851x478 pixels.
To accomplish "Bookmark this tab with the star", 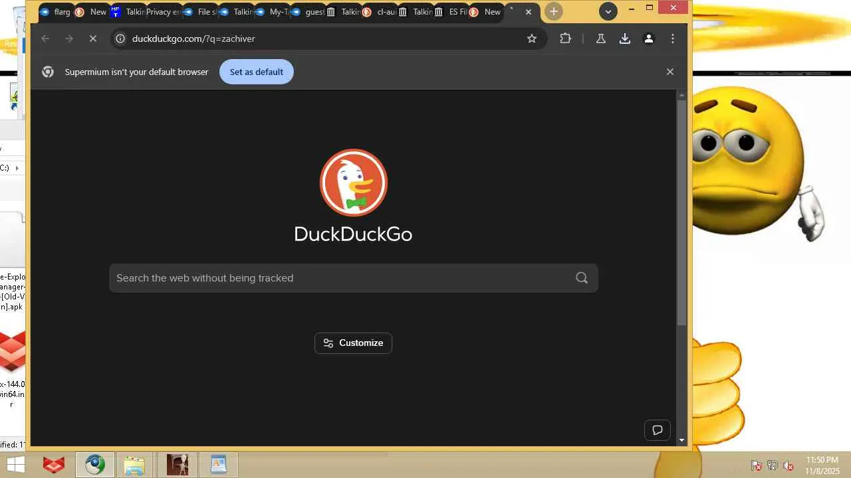I will (x=532, y=39).
